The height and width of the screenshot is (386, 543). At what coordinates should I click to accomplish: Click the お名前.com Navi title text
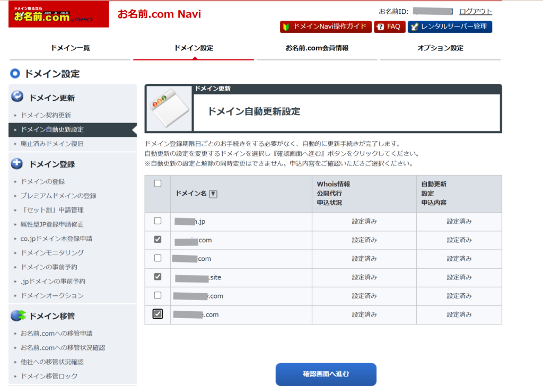point(159,14)
